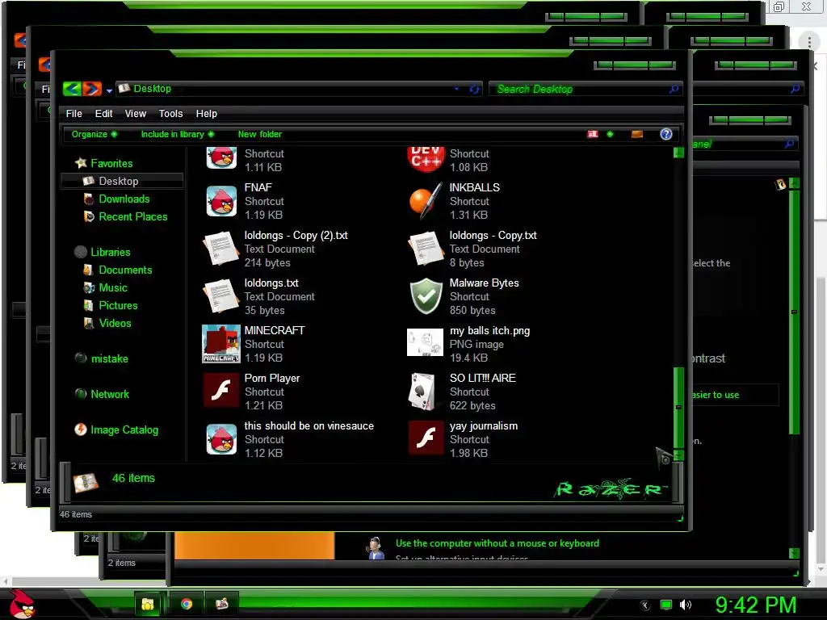Select Desktop under Favorites
The width and height of the screenshot is (827, 620).
123,181
